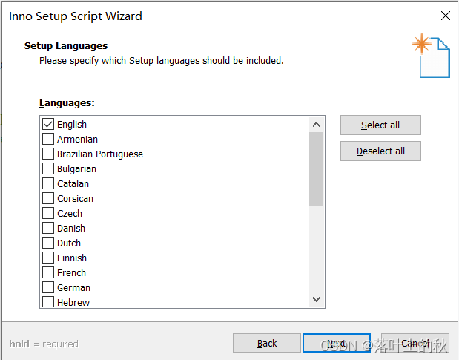Click the new script document icon
Viewport: 459px width, 360px height.
pyautogui.click(x=431, y=56)
